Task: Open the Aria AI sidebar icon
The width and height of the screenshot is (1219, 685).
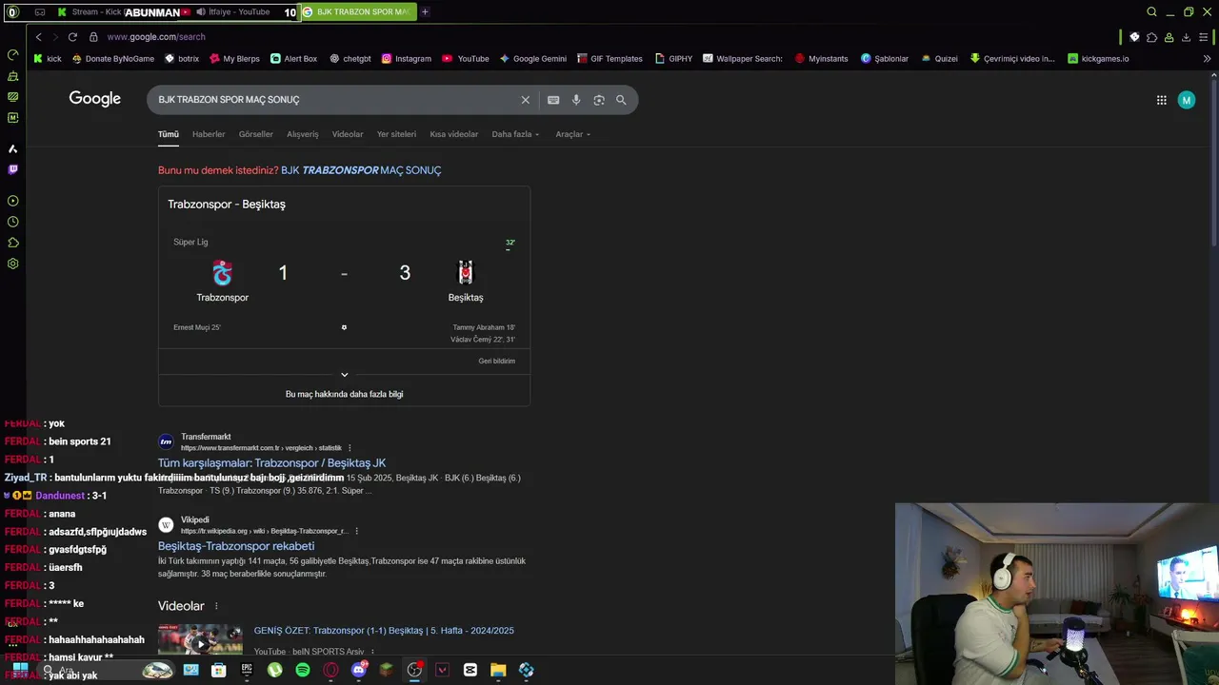Action: pos(12,148)
